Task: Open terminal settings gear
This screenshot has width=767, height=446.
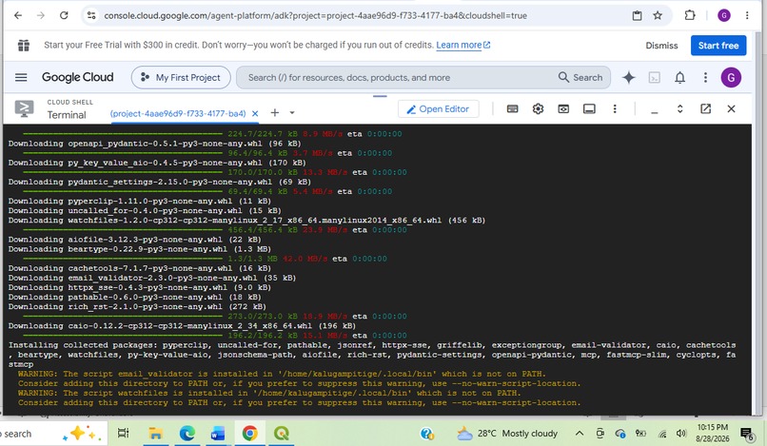Action: pos(538,108)
